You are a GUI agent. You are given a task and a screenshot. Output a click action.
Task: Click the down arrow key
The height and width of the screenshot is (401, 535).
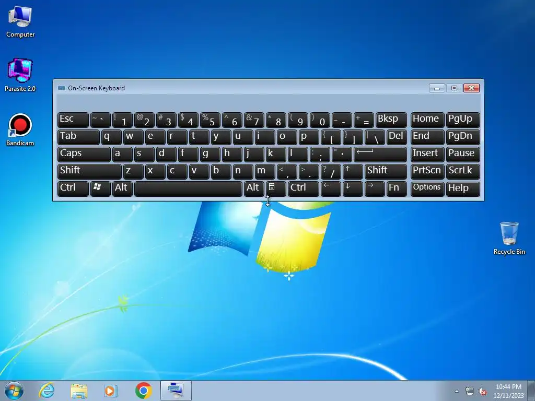(353, 189)
